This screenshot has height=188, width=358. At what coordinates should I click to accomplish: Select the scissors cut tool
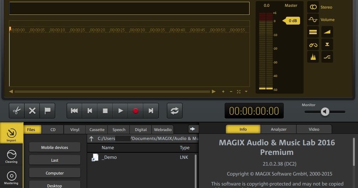click(17, 111)
